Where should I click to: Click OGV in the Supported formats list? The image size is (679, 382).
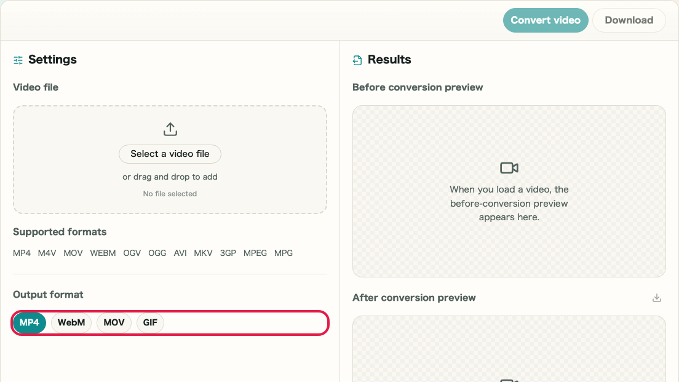tap(132, 253)
